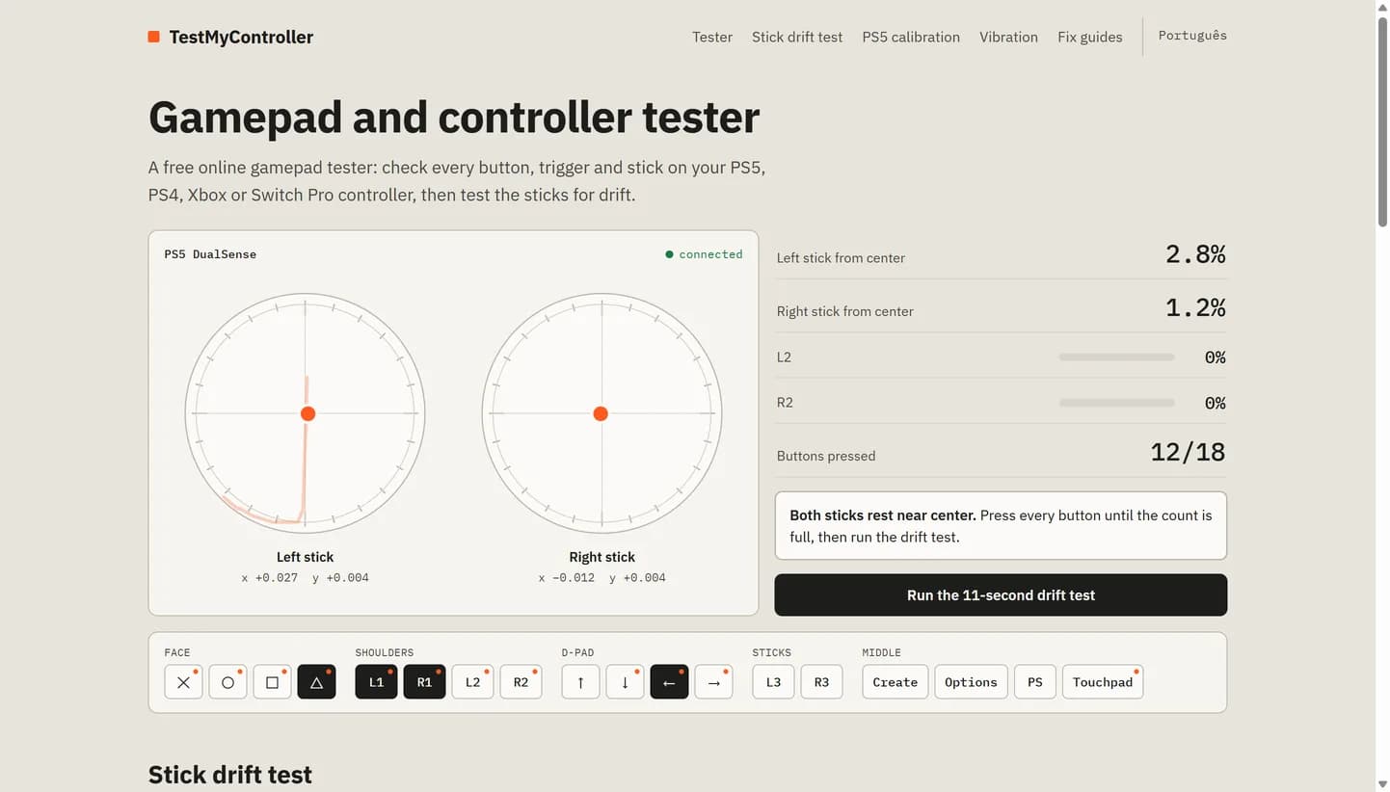
Task: Click the Circle face button chip
Action: coord(227,682)
